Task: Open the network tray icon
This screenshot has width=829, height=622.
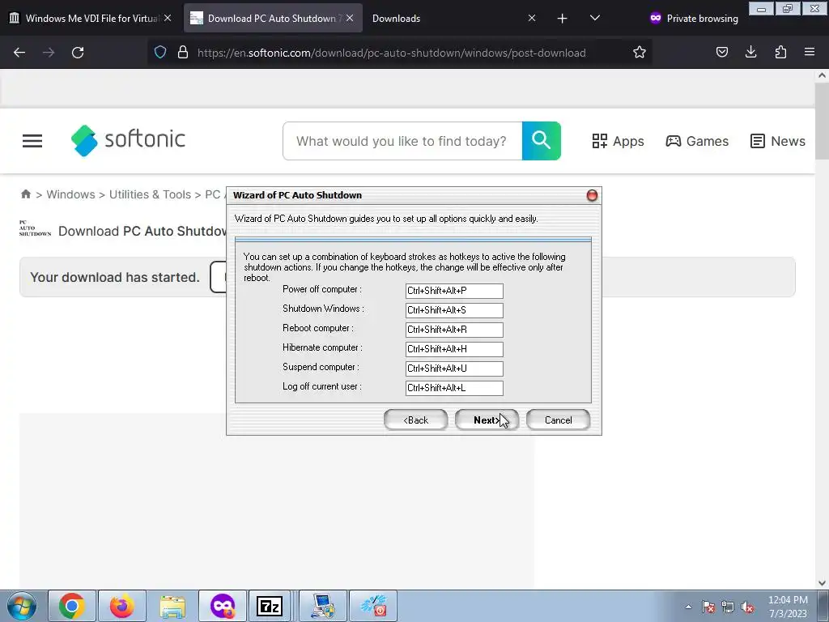Action: pyautogui.click(x=728, y=607)
